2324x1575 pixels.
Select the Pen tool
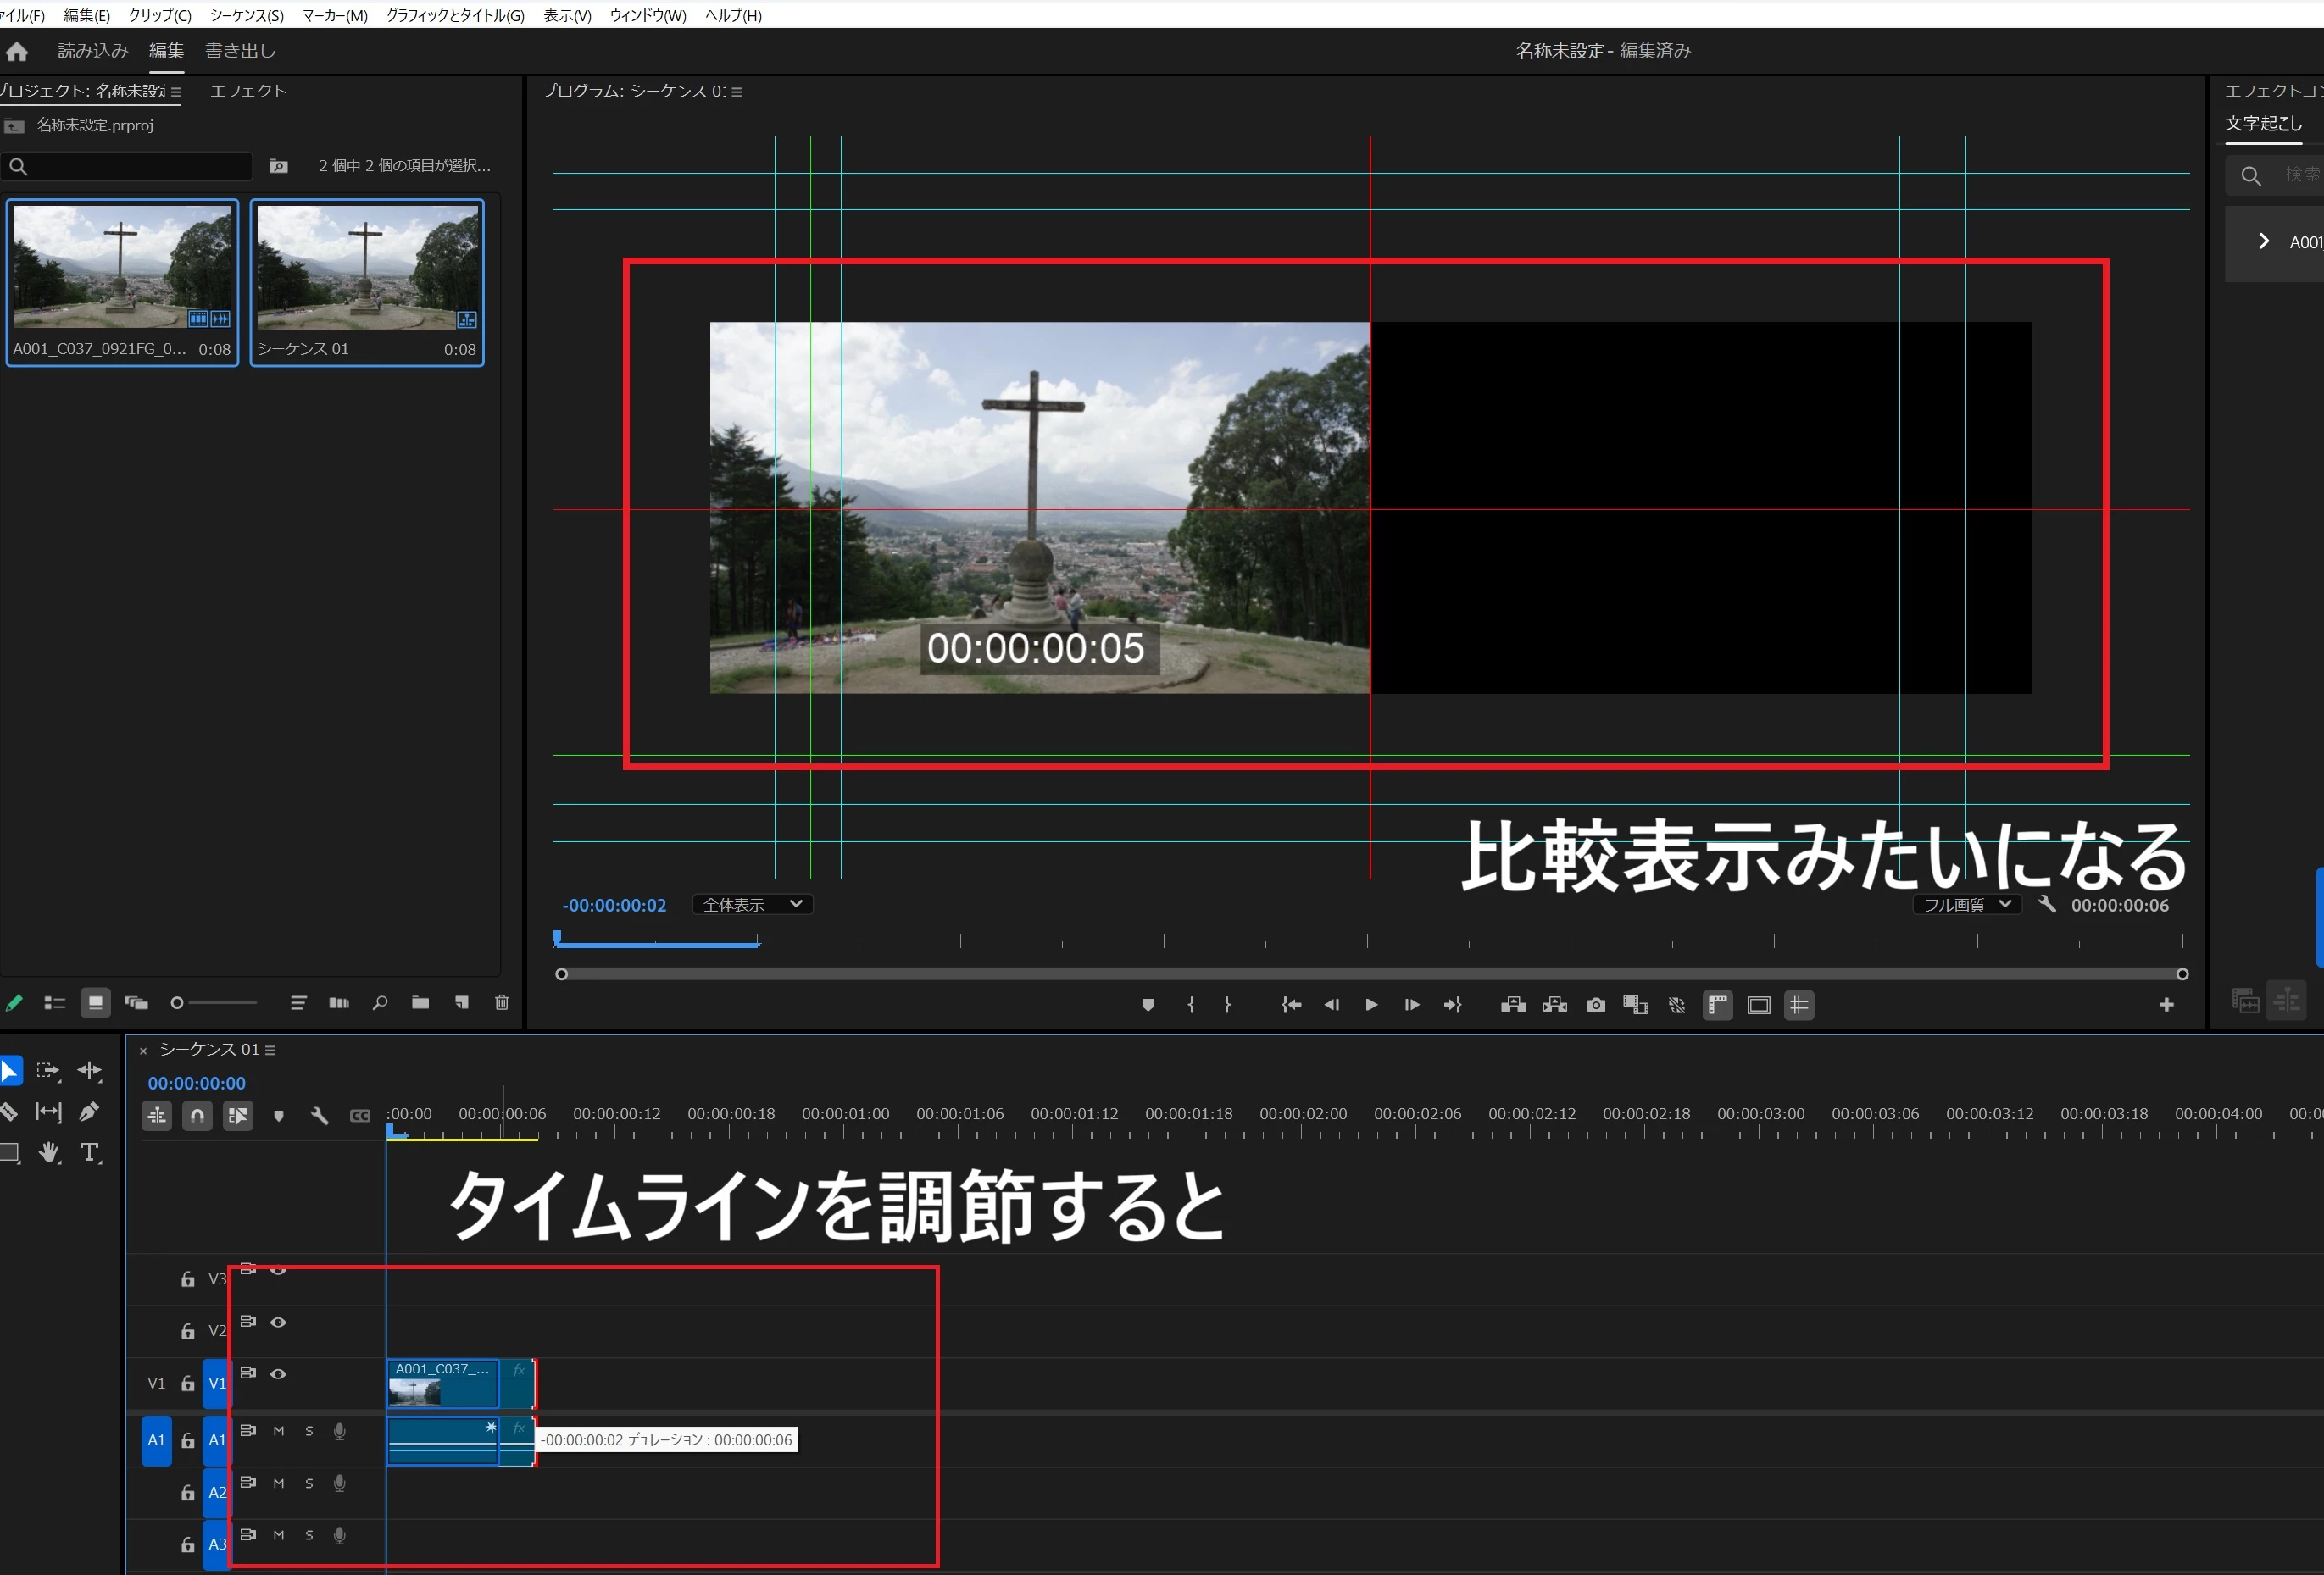pos(89,1112)
